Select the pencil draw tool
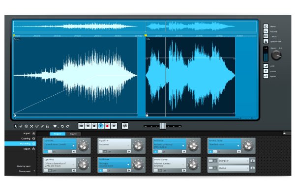Viewport: 295px width, 194px height. pyautogui.click(x=42, y=126)
